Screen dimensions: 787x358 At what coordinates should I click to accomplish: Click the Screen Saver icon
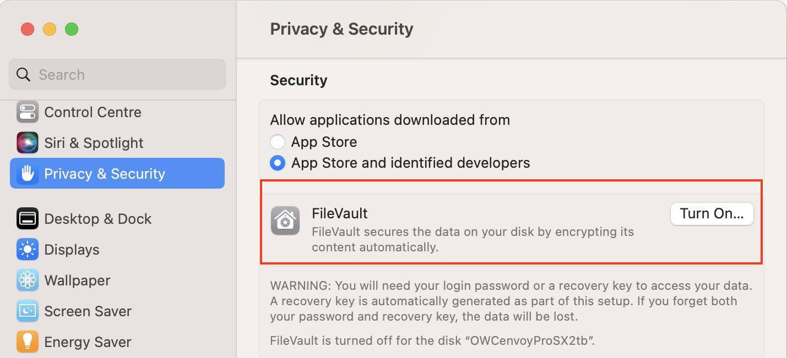pos(27,311)
